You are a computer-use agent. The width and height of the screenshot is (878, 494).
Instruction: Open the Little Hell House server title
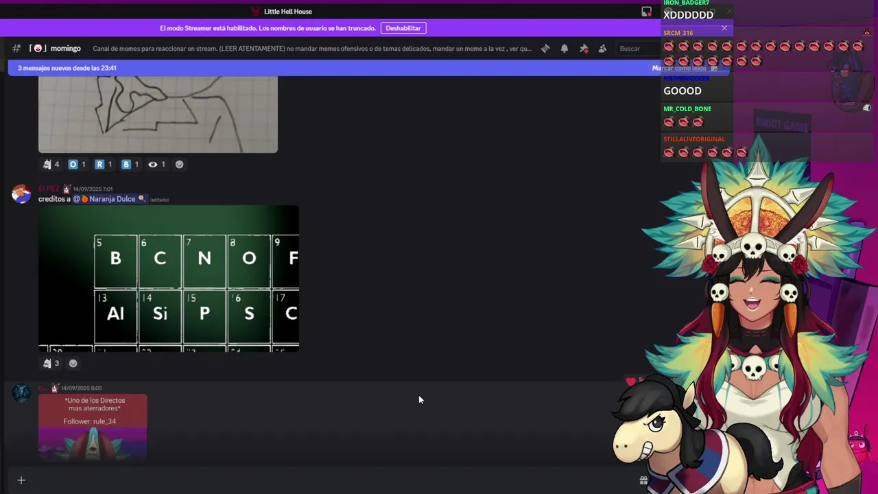click(x=288, y=12)
